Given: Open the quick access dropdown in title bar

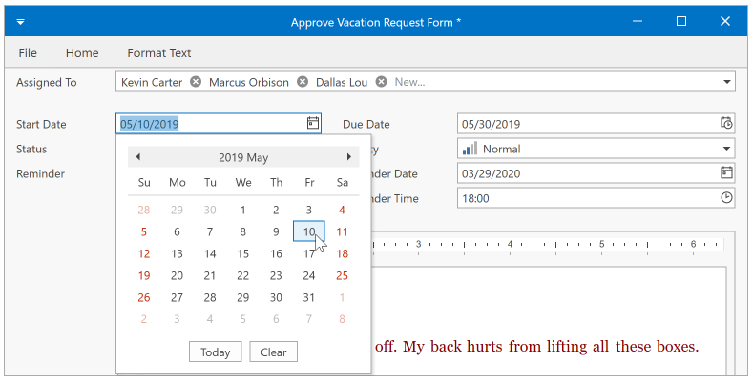Looking at the screenshot, I should (21, 22).
